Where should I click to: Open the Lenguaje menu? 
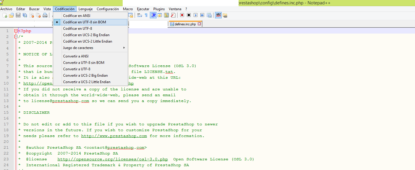point(85,9)
